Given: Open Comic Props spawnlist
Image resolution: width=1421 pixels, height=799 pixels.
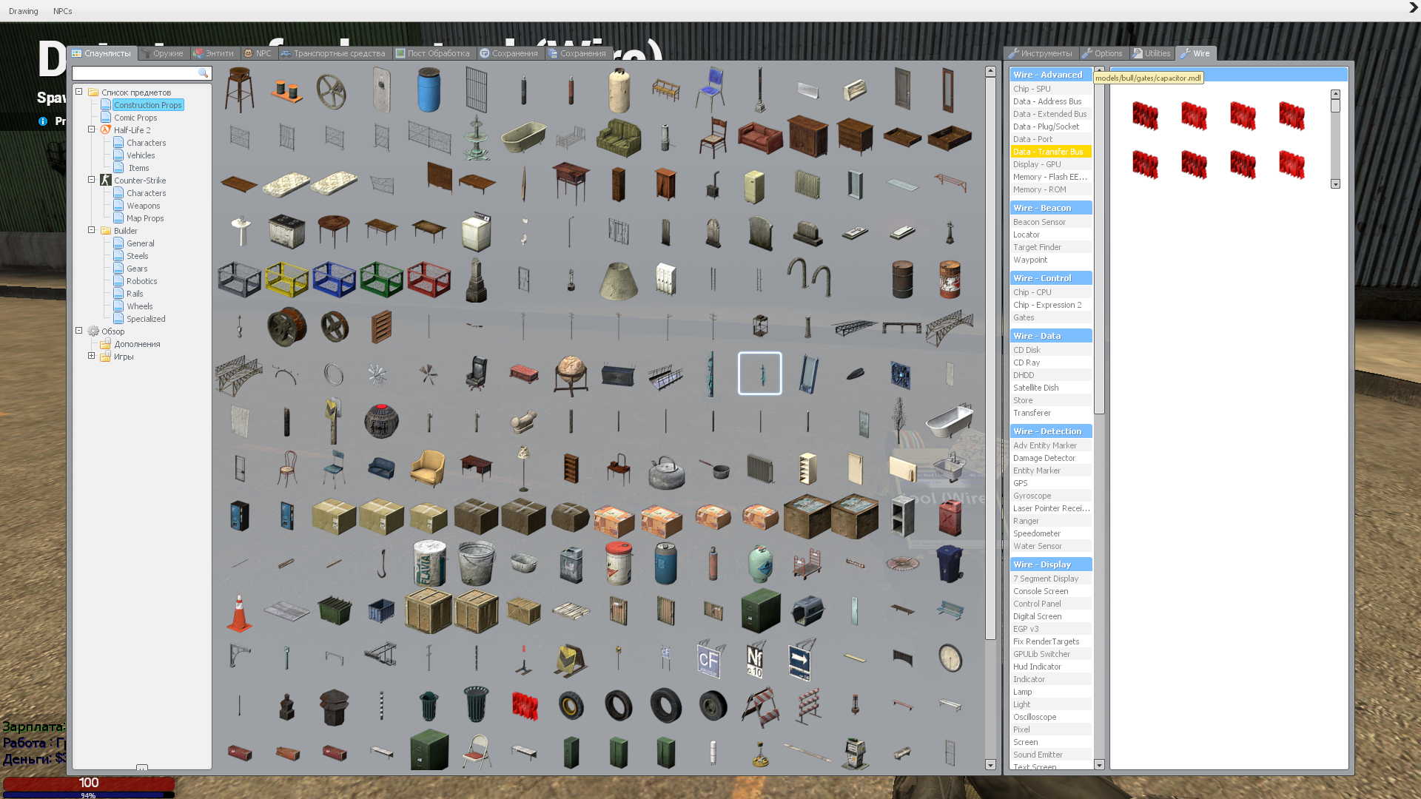Looking at the screenshot, I should point(135,118).
